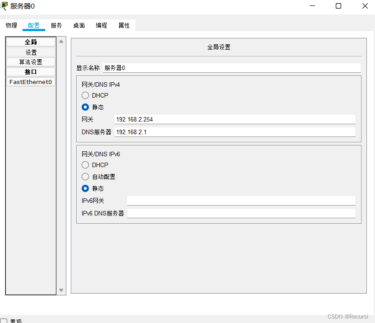Click the 全局 section button
Screen dimensions: 375x323
[31, 42]
